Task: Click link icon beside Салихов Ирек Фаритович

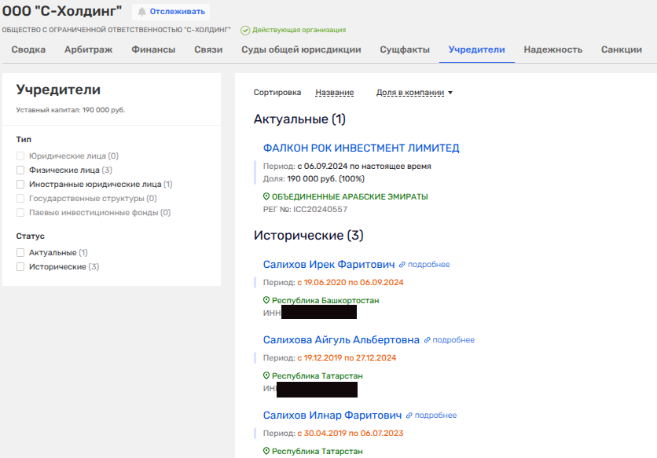Action: tap(402, 265)
